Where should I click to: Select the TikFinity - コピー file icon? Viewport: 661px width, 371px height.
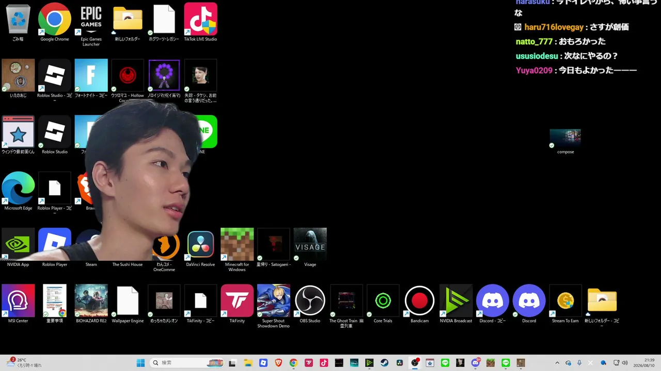pos(200,304)
